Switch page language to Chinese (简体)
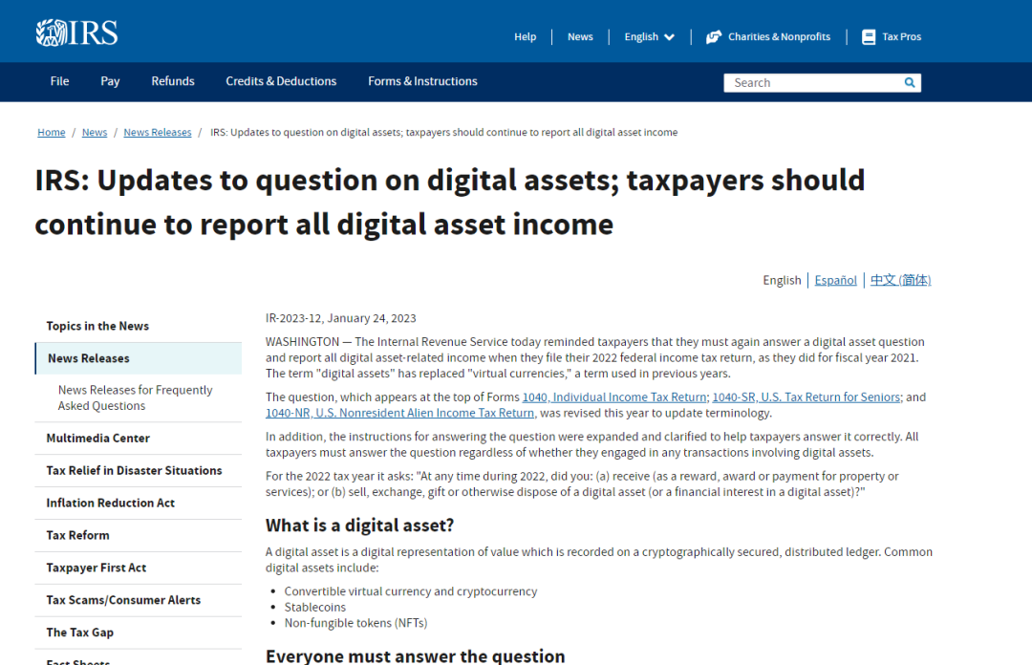Image resolution: width=1032 pixels, height=665 pixels. point(900,280)
